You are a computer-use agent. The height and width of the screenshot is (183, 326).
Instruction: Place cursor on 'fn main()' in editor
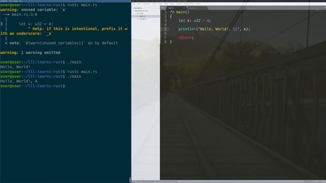[x=180, y=12]
